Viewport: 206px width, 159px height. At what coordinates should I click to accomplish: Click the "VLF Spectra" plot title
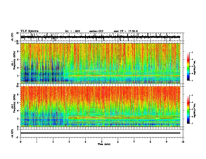[x=29, y=31]
